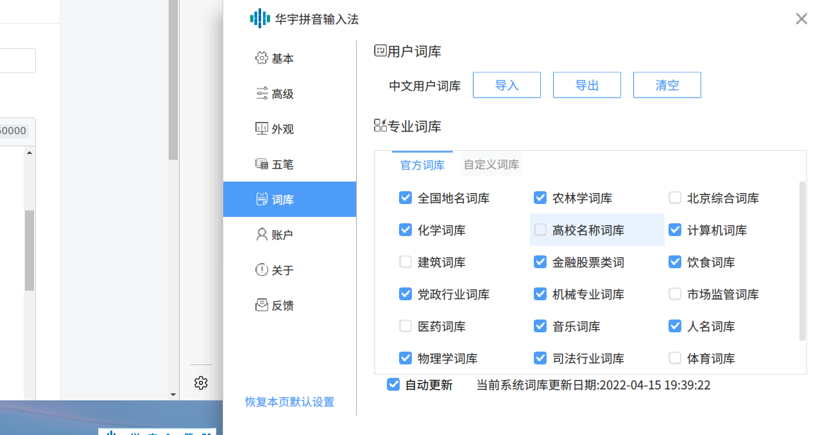This screenshot has width=818, height=435.
Task: Uncheck 金融股票类词 checkbox
Action: tap(540, 262)
